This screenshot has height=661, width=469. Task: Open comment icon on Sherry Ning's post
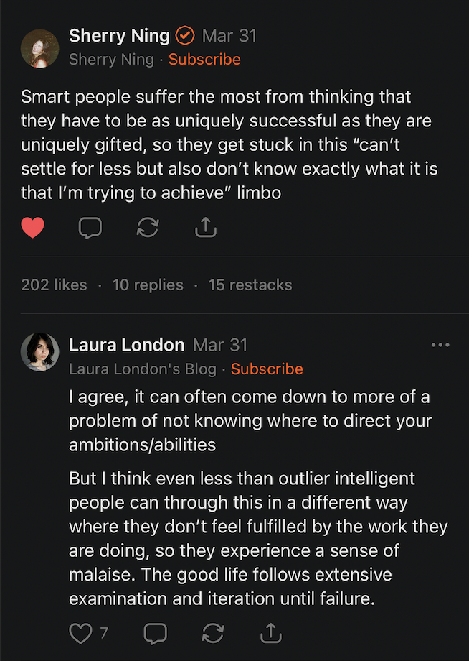pos(90,228)
